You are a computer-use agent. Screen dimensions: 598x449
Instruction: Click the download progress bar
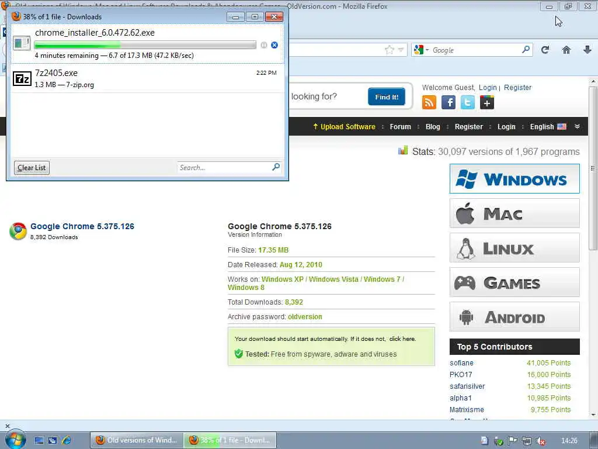click(x=145, y=45)
